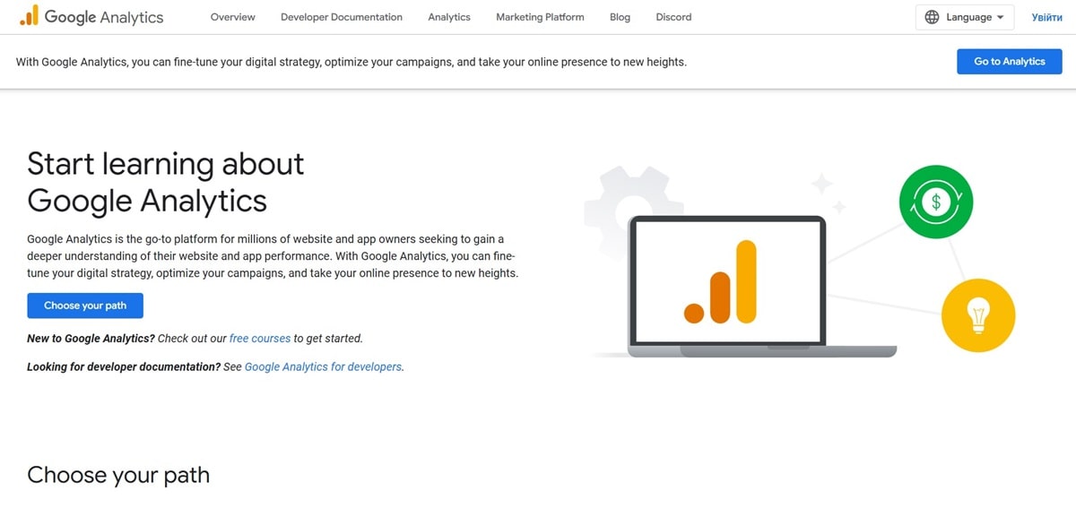This screenshot has width=1076, height=516.
Task: Click the globe icon in Language selector
Action: [x=932, y=17]
